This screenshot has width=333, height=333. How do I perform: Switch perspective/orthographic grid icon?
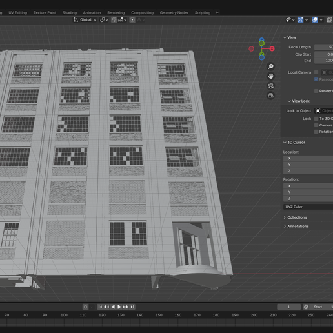click(270, 96)
